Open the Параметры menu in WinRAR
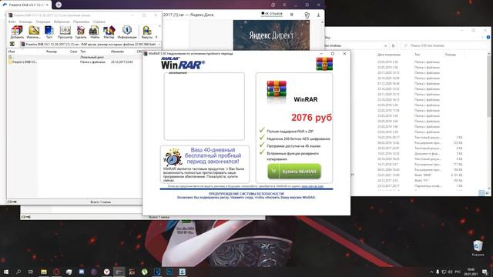 (x=81, y=22)
